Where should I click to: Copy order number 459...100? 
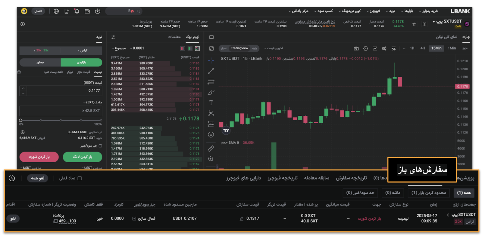point(55,221)
